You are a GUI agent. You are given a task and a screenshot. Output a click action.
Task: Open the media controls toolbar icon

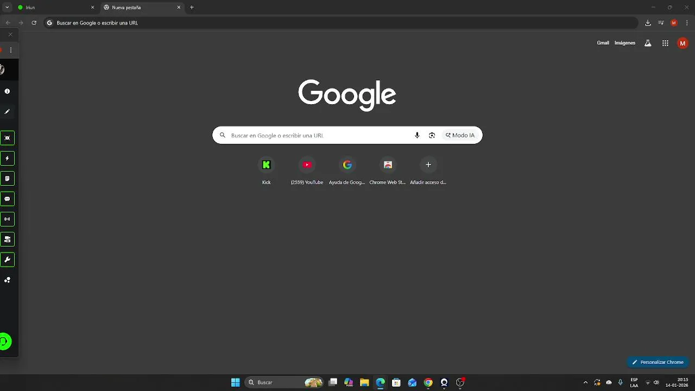(x=661, y=23)
